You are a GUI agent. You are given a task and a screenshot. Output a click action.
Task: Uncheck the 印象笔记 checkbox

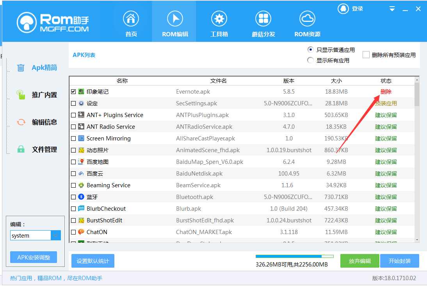click(x=73, y=92)
